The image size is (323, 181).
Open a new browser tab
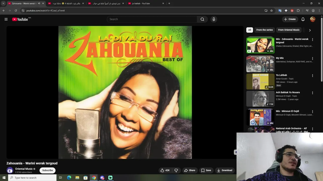[169, 4]
